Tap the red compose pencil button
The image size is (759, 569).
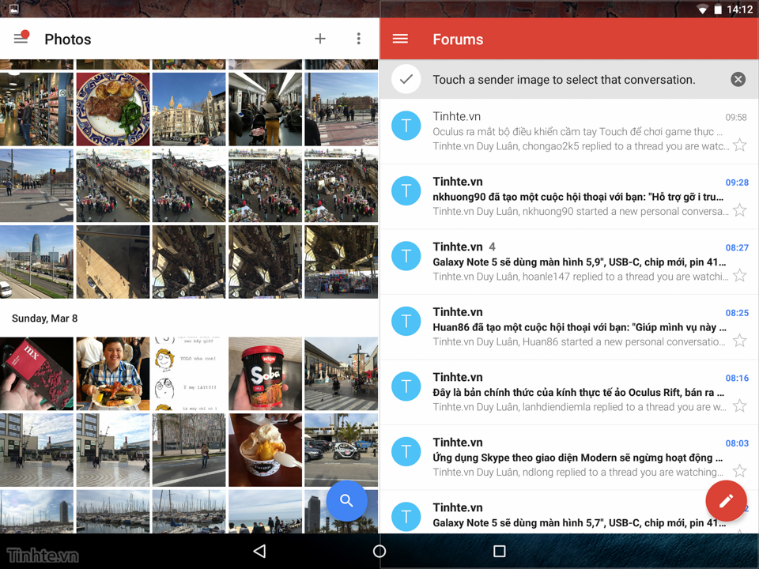click(x=726, y=501)
